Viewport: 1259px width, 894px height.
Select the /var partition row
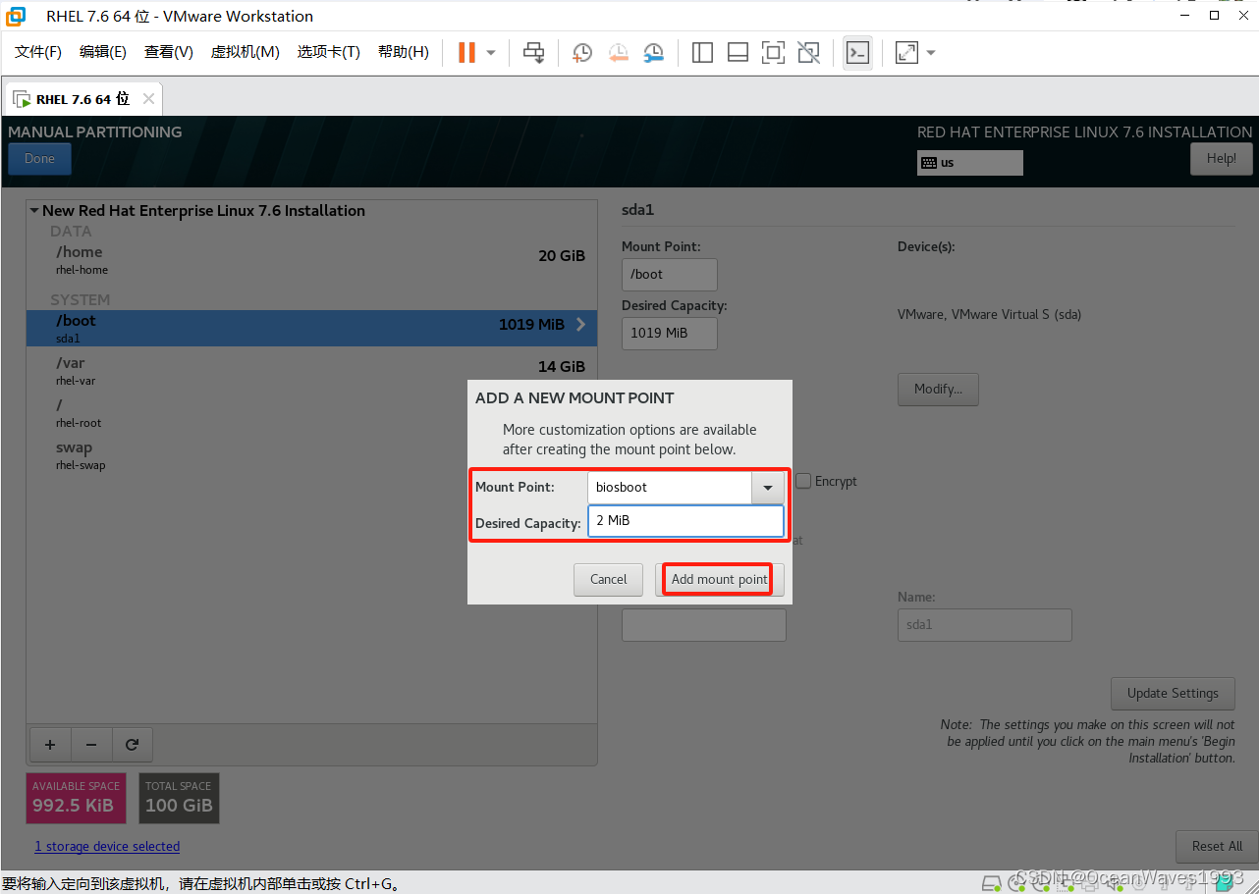click(311, 370)
